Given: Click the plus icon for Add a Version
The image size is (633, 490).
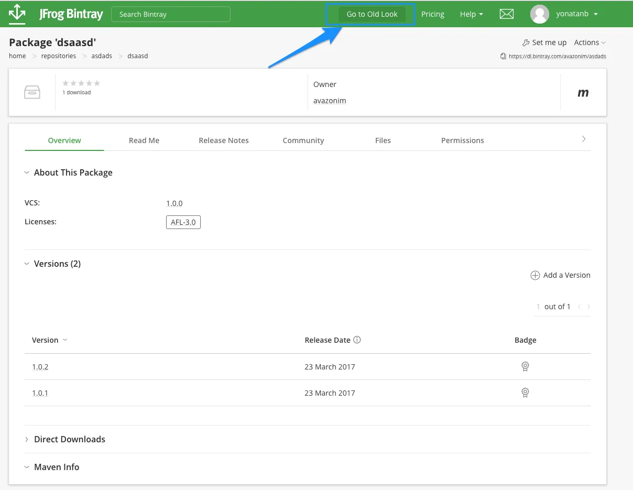Looking at the screenshot, I should coord(535,275).
